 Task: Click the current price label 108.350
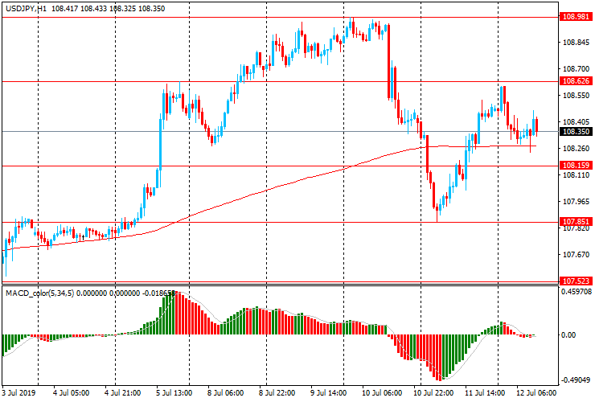[x=576, y=131]
